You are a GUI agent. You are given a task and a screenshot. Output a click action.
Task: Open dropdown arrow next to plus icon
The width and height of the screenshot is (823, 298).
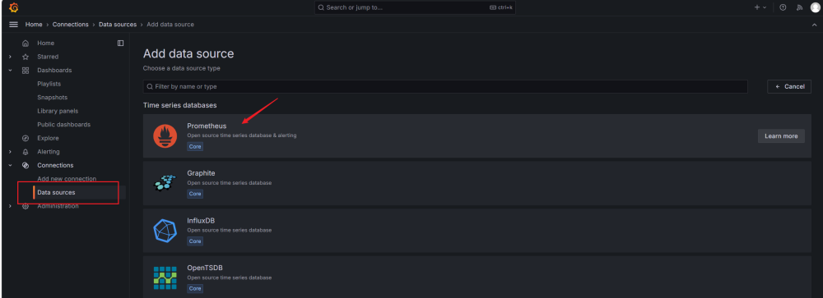(765, 7)
